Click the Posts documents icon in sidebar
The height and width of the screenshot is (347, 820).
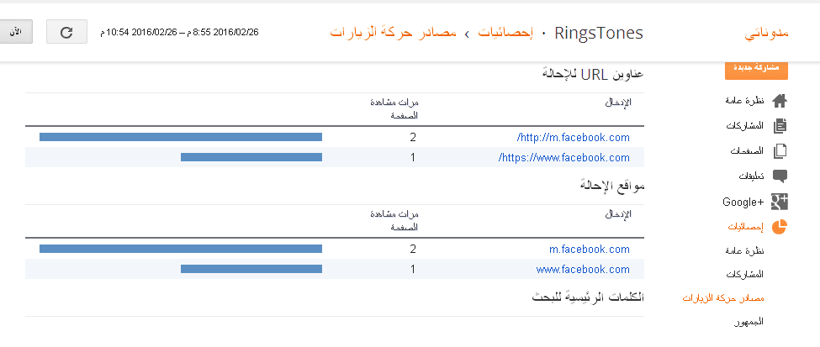pos(779,126)
